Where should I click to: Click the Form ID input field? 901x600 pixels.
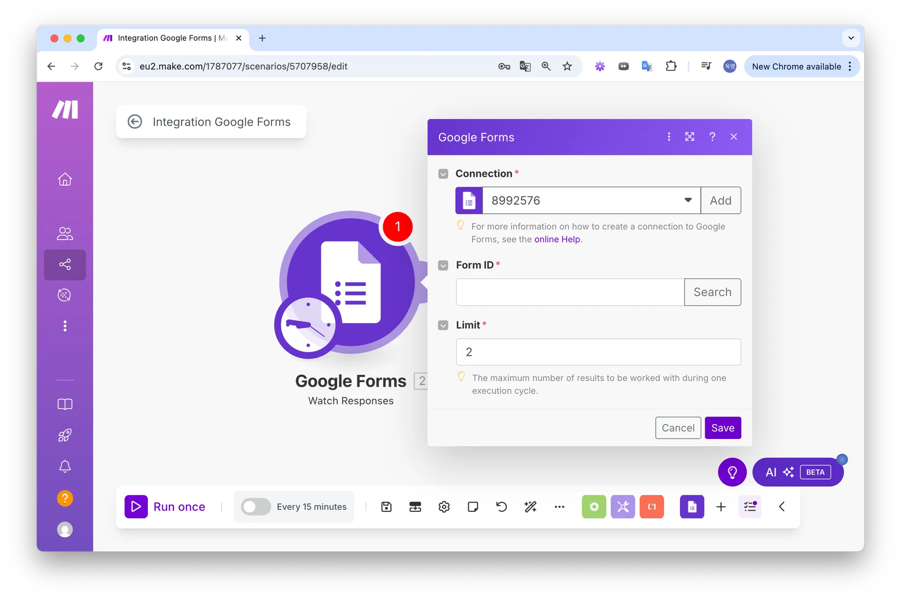tap(570, 292)
